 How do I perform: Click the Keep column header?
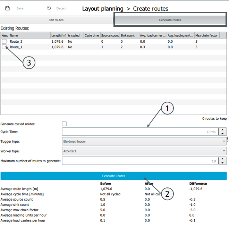(x=5, y=35)
